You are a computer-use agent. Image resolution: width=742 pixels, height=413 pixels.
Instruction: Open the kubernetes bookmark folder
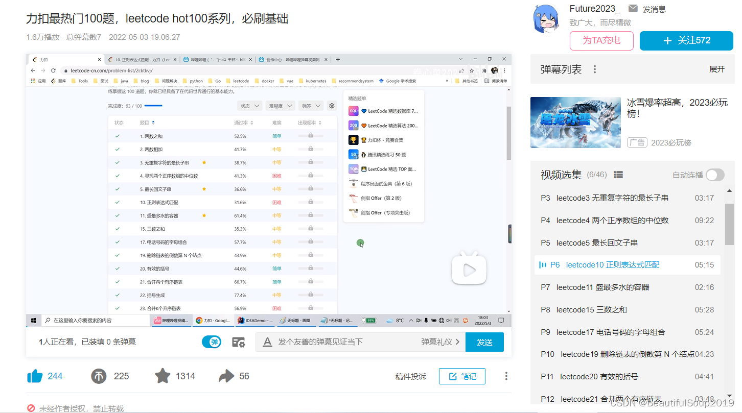coord(312,81)
